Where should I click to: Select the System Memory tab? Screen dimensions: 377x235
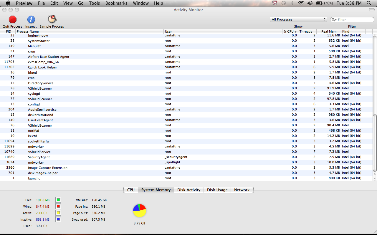[156, 190]
